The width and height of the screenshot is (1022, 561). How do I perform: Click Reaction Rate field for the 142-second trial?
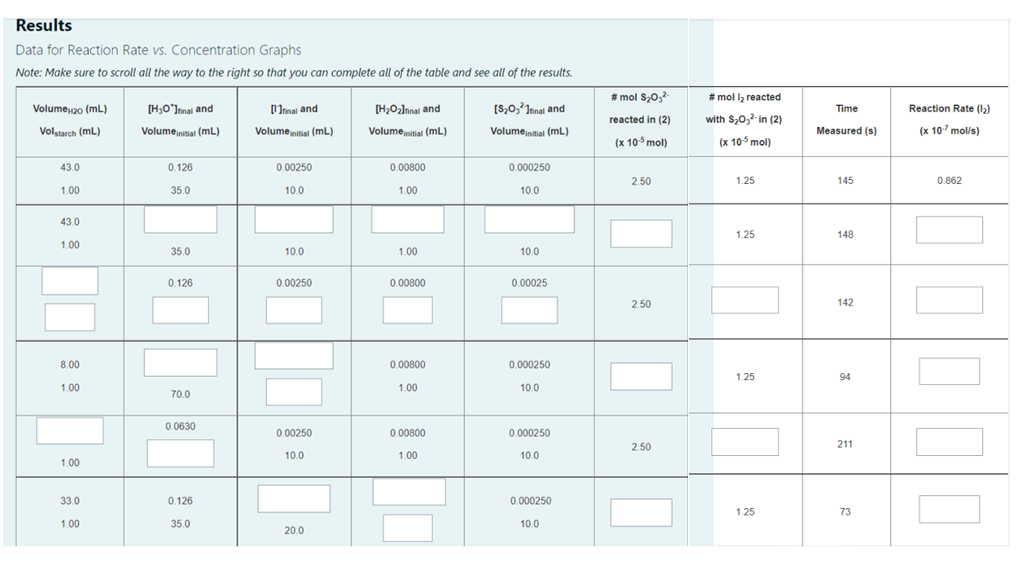click(x=950, y=301)
